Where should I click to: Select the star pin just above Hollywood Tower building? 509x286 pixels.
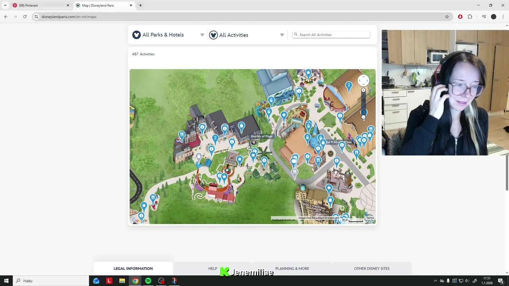(x=329, y=189)
